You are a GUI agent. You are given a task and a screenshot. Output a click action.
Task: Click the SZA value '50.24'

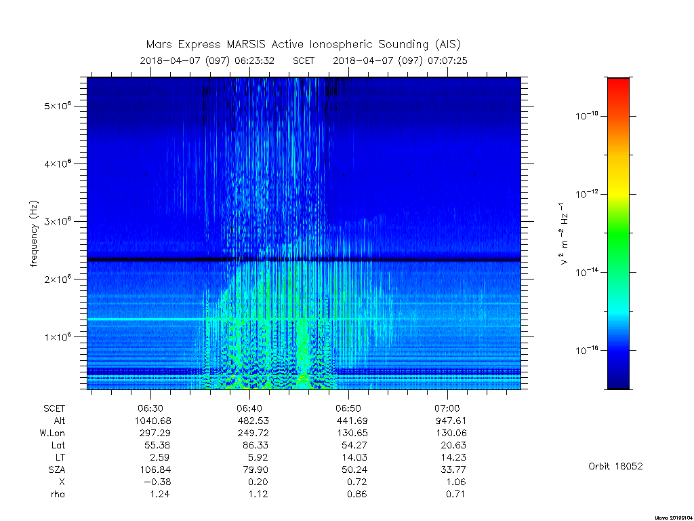354,469
